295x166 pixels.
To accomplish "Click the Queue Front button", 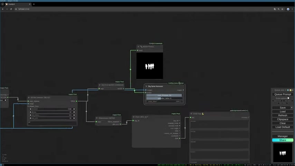I will click(277, 101).
